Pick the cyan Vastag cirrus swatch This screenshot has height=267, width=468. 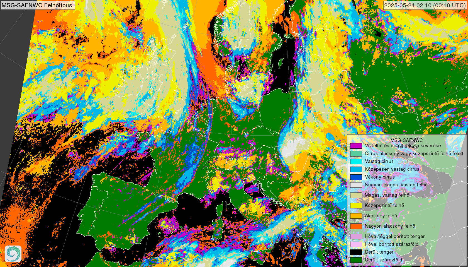pos(356,161)
